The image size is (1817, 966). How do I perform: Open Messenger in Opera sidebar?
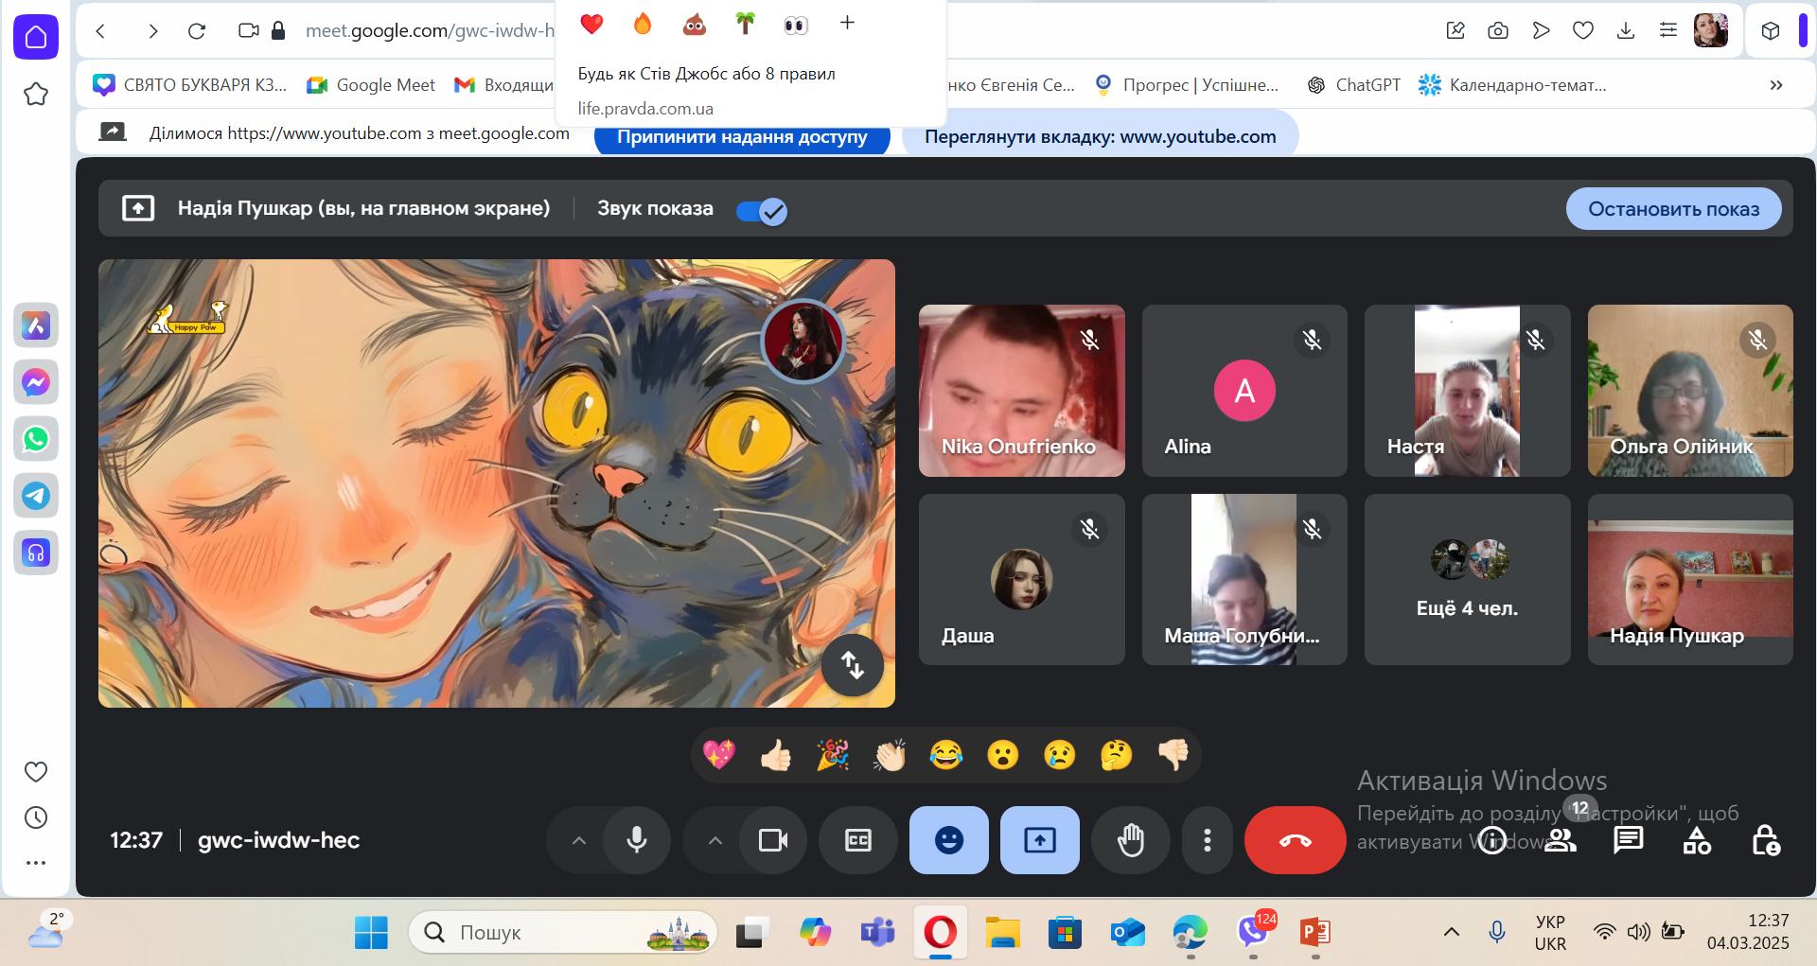point(36,382)
